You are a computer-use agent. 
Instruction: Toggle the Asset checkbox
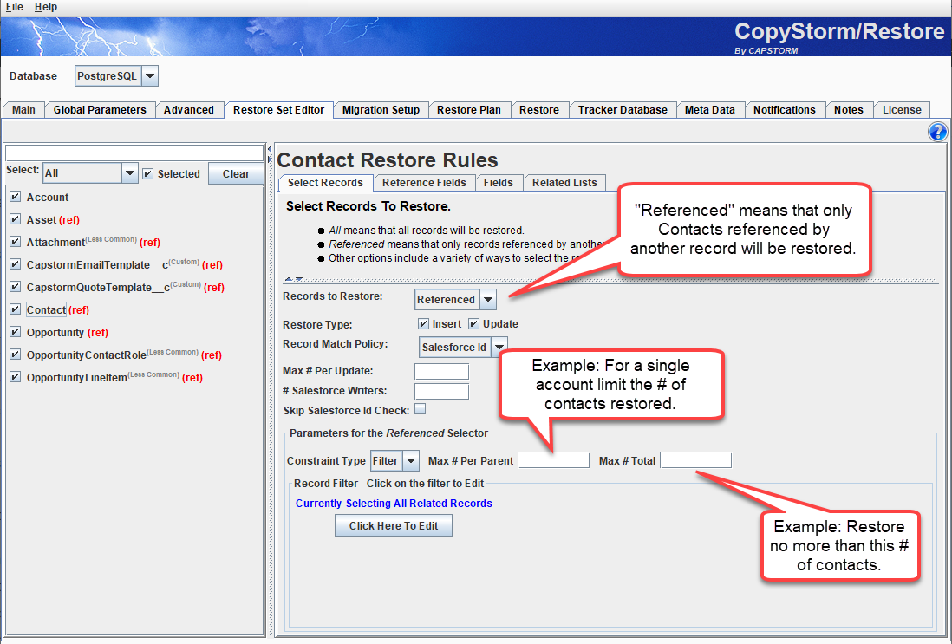tap(16, 219)
